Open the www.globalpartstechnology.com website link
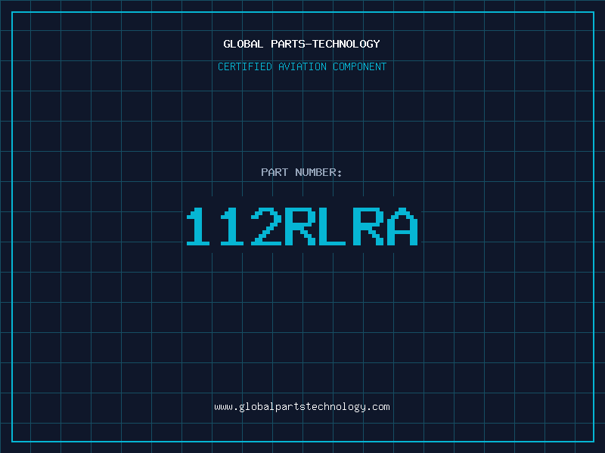Image resolution: width=605 pixels, height=453 pixels. pos(302,406)
